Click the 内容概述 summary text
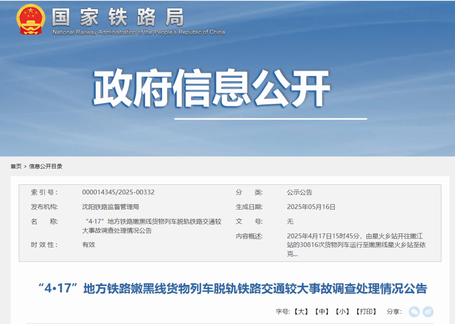Screen dimensions: 455x324 pos(356,245)
